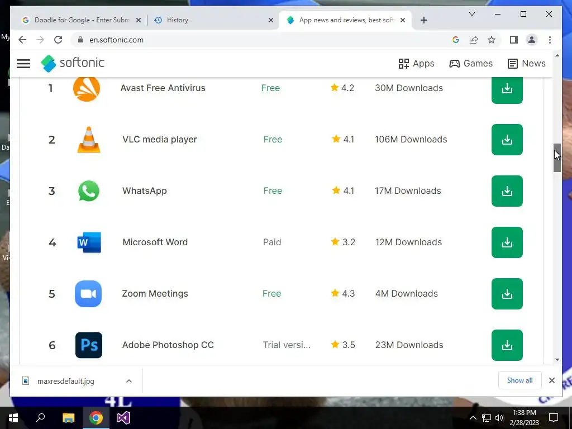The image size is (572, 429).
Task: Open the Zoom Meetings title link
Action: [x=155, y=294]
